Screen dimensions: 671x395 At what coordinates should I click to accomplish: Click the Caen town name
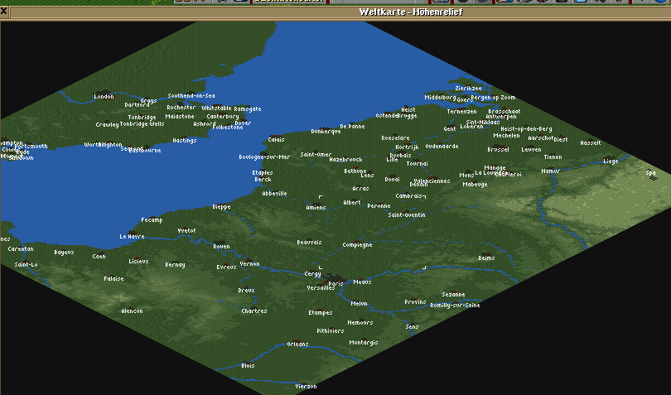(99, 257)
